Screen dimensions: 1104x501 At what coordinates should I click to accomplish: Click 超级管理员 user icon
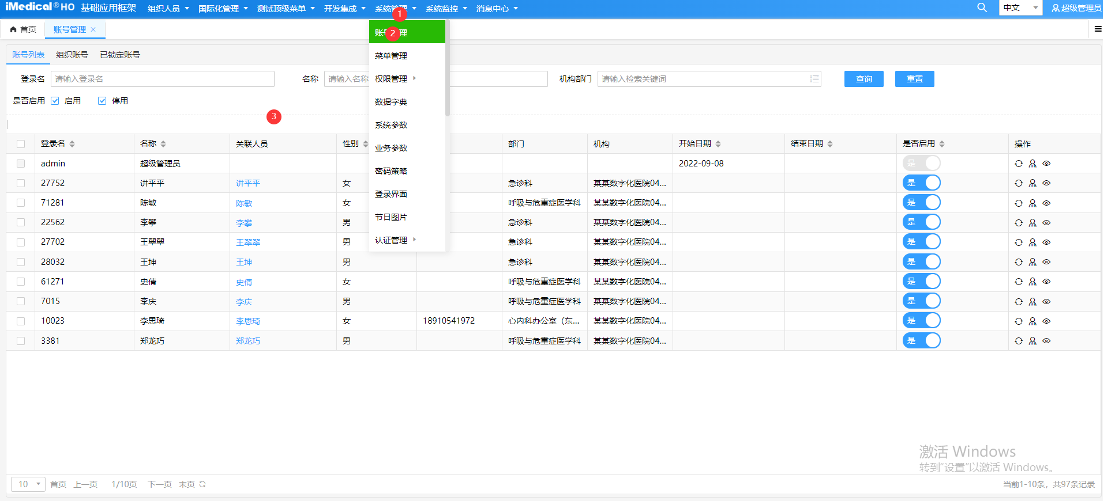click(1056, 8)
